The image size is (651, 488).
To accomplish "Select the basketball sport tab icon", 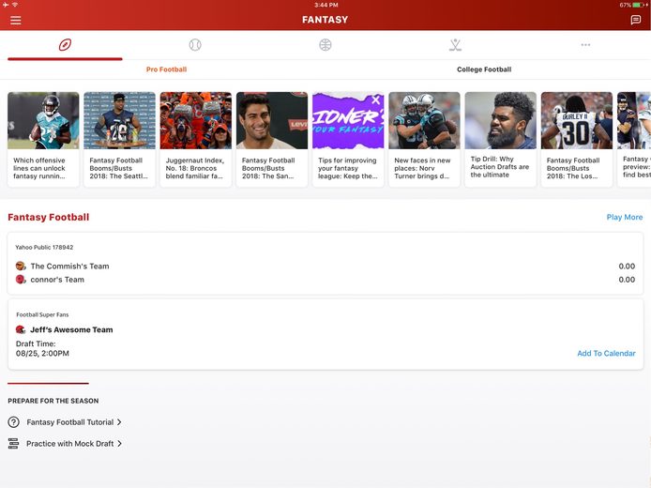I will (x=325, y=44).
